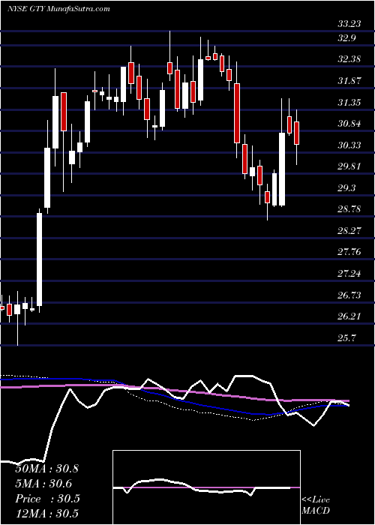Click the 29.3 price axis label
Screen dimensions: 375x525
pyautogui.click(x=346, y=187)
